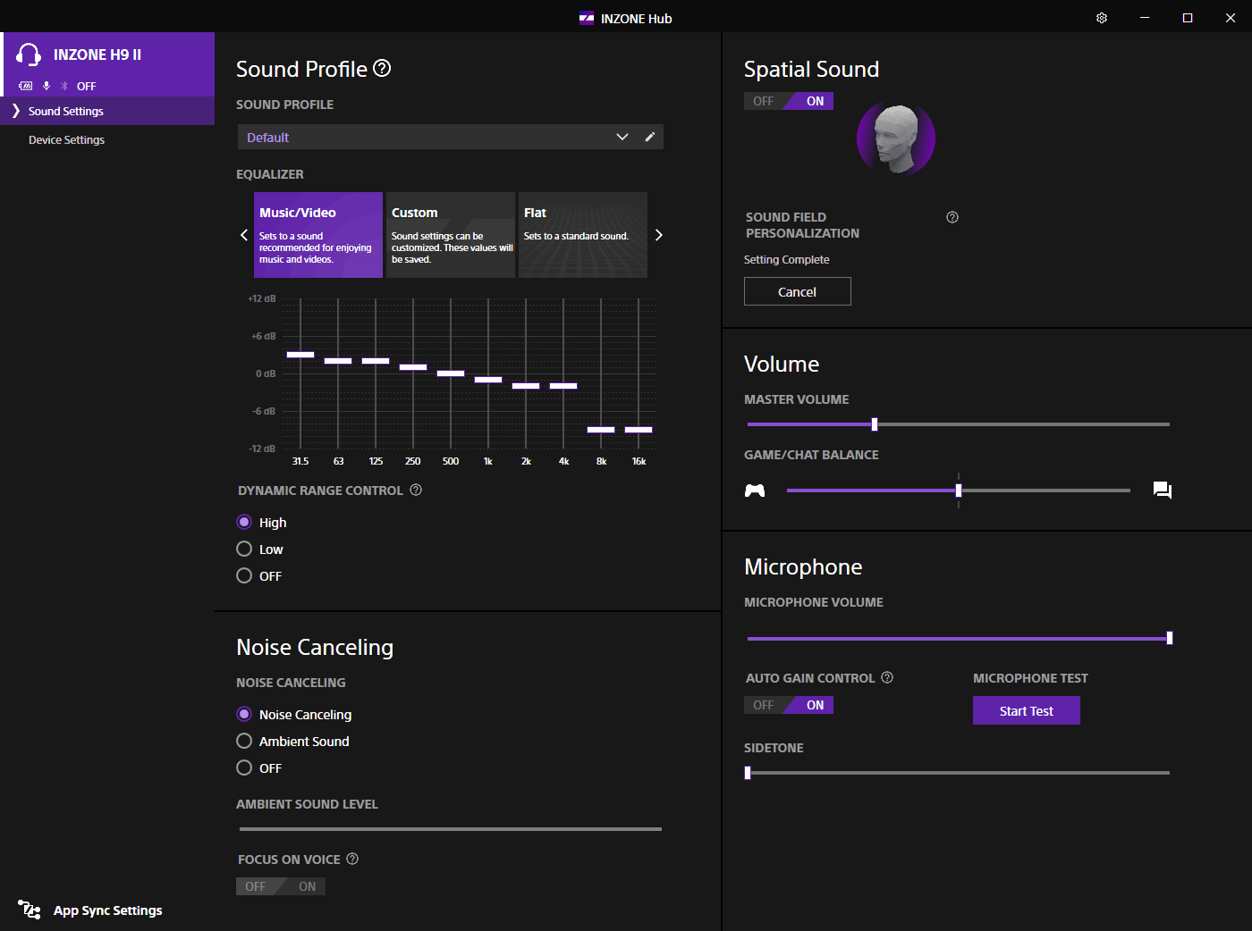Viewport: 1252px width, 931px height.
Task: Select Low dynamic range control
Action: (x=244, y=549)
